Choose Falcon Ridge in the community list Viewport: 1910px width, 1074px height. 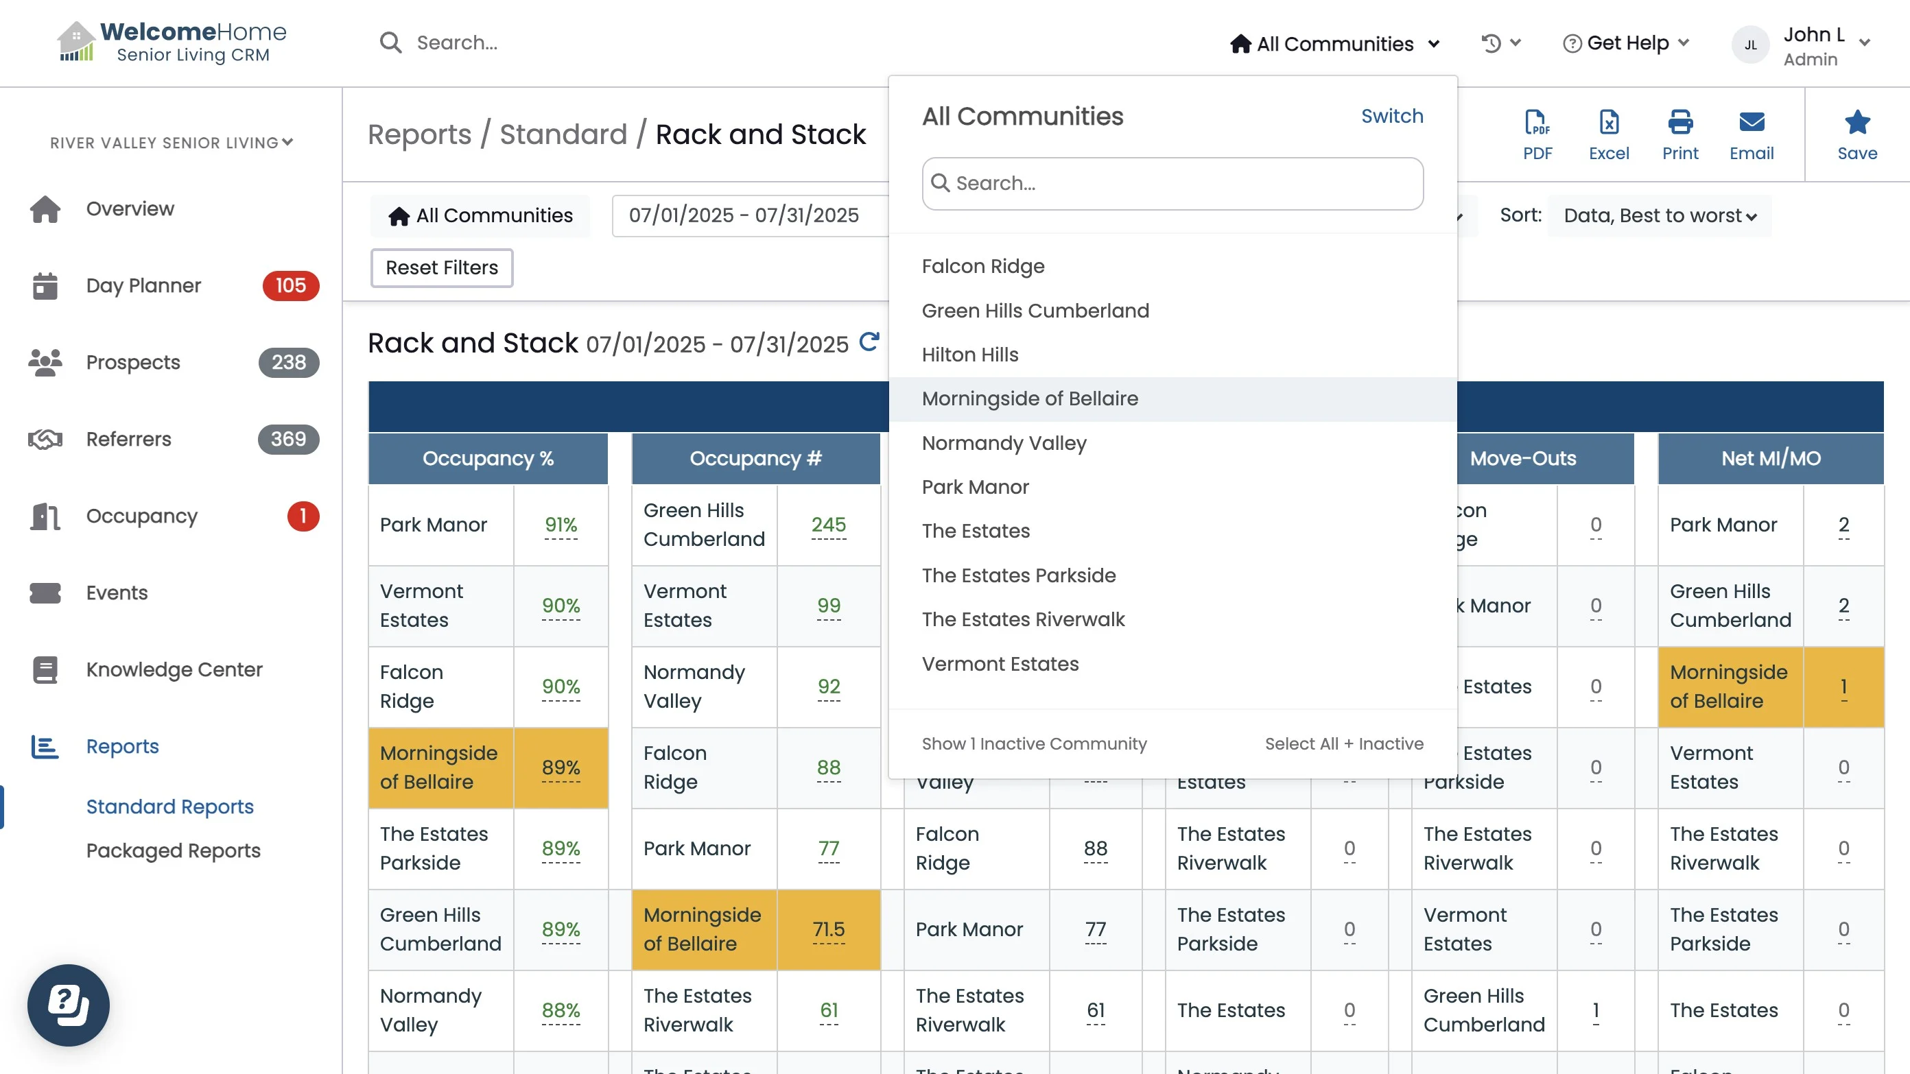[982, 266]
